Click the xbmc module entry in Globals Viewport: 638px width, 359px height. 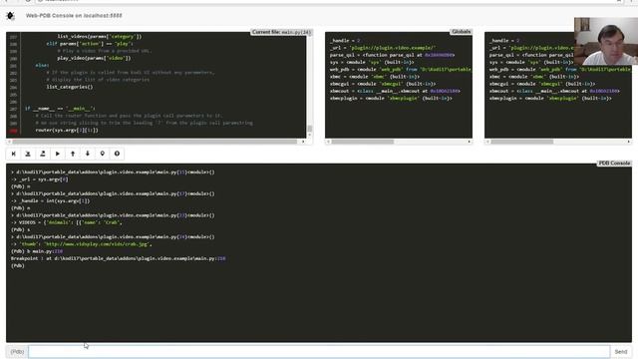pyautogui.click(x=374, y=77)
